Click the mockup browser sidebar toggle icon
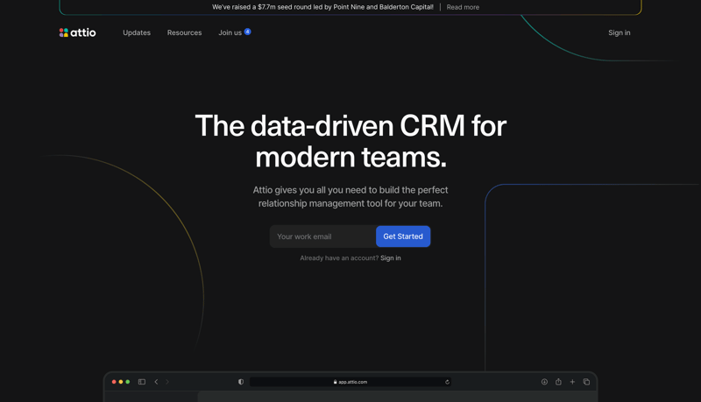The width and height of the screenshot is (701, 402). [x=142, y=382]
